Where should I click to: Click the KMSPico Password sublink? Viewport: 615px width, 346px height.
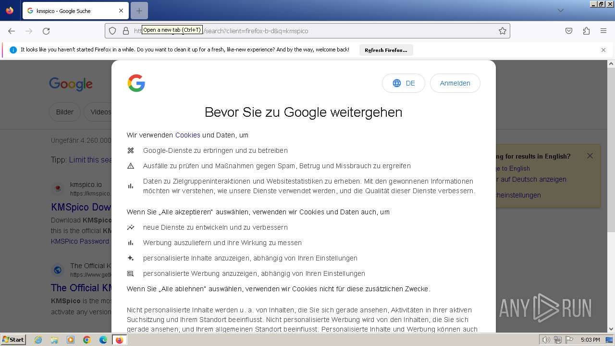pos(80,241)
